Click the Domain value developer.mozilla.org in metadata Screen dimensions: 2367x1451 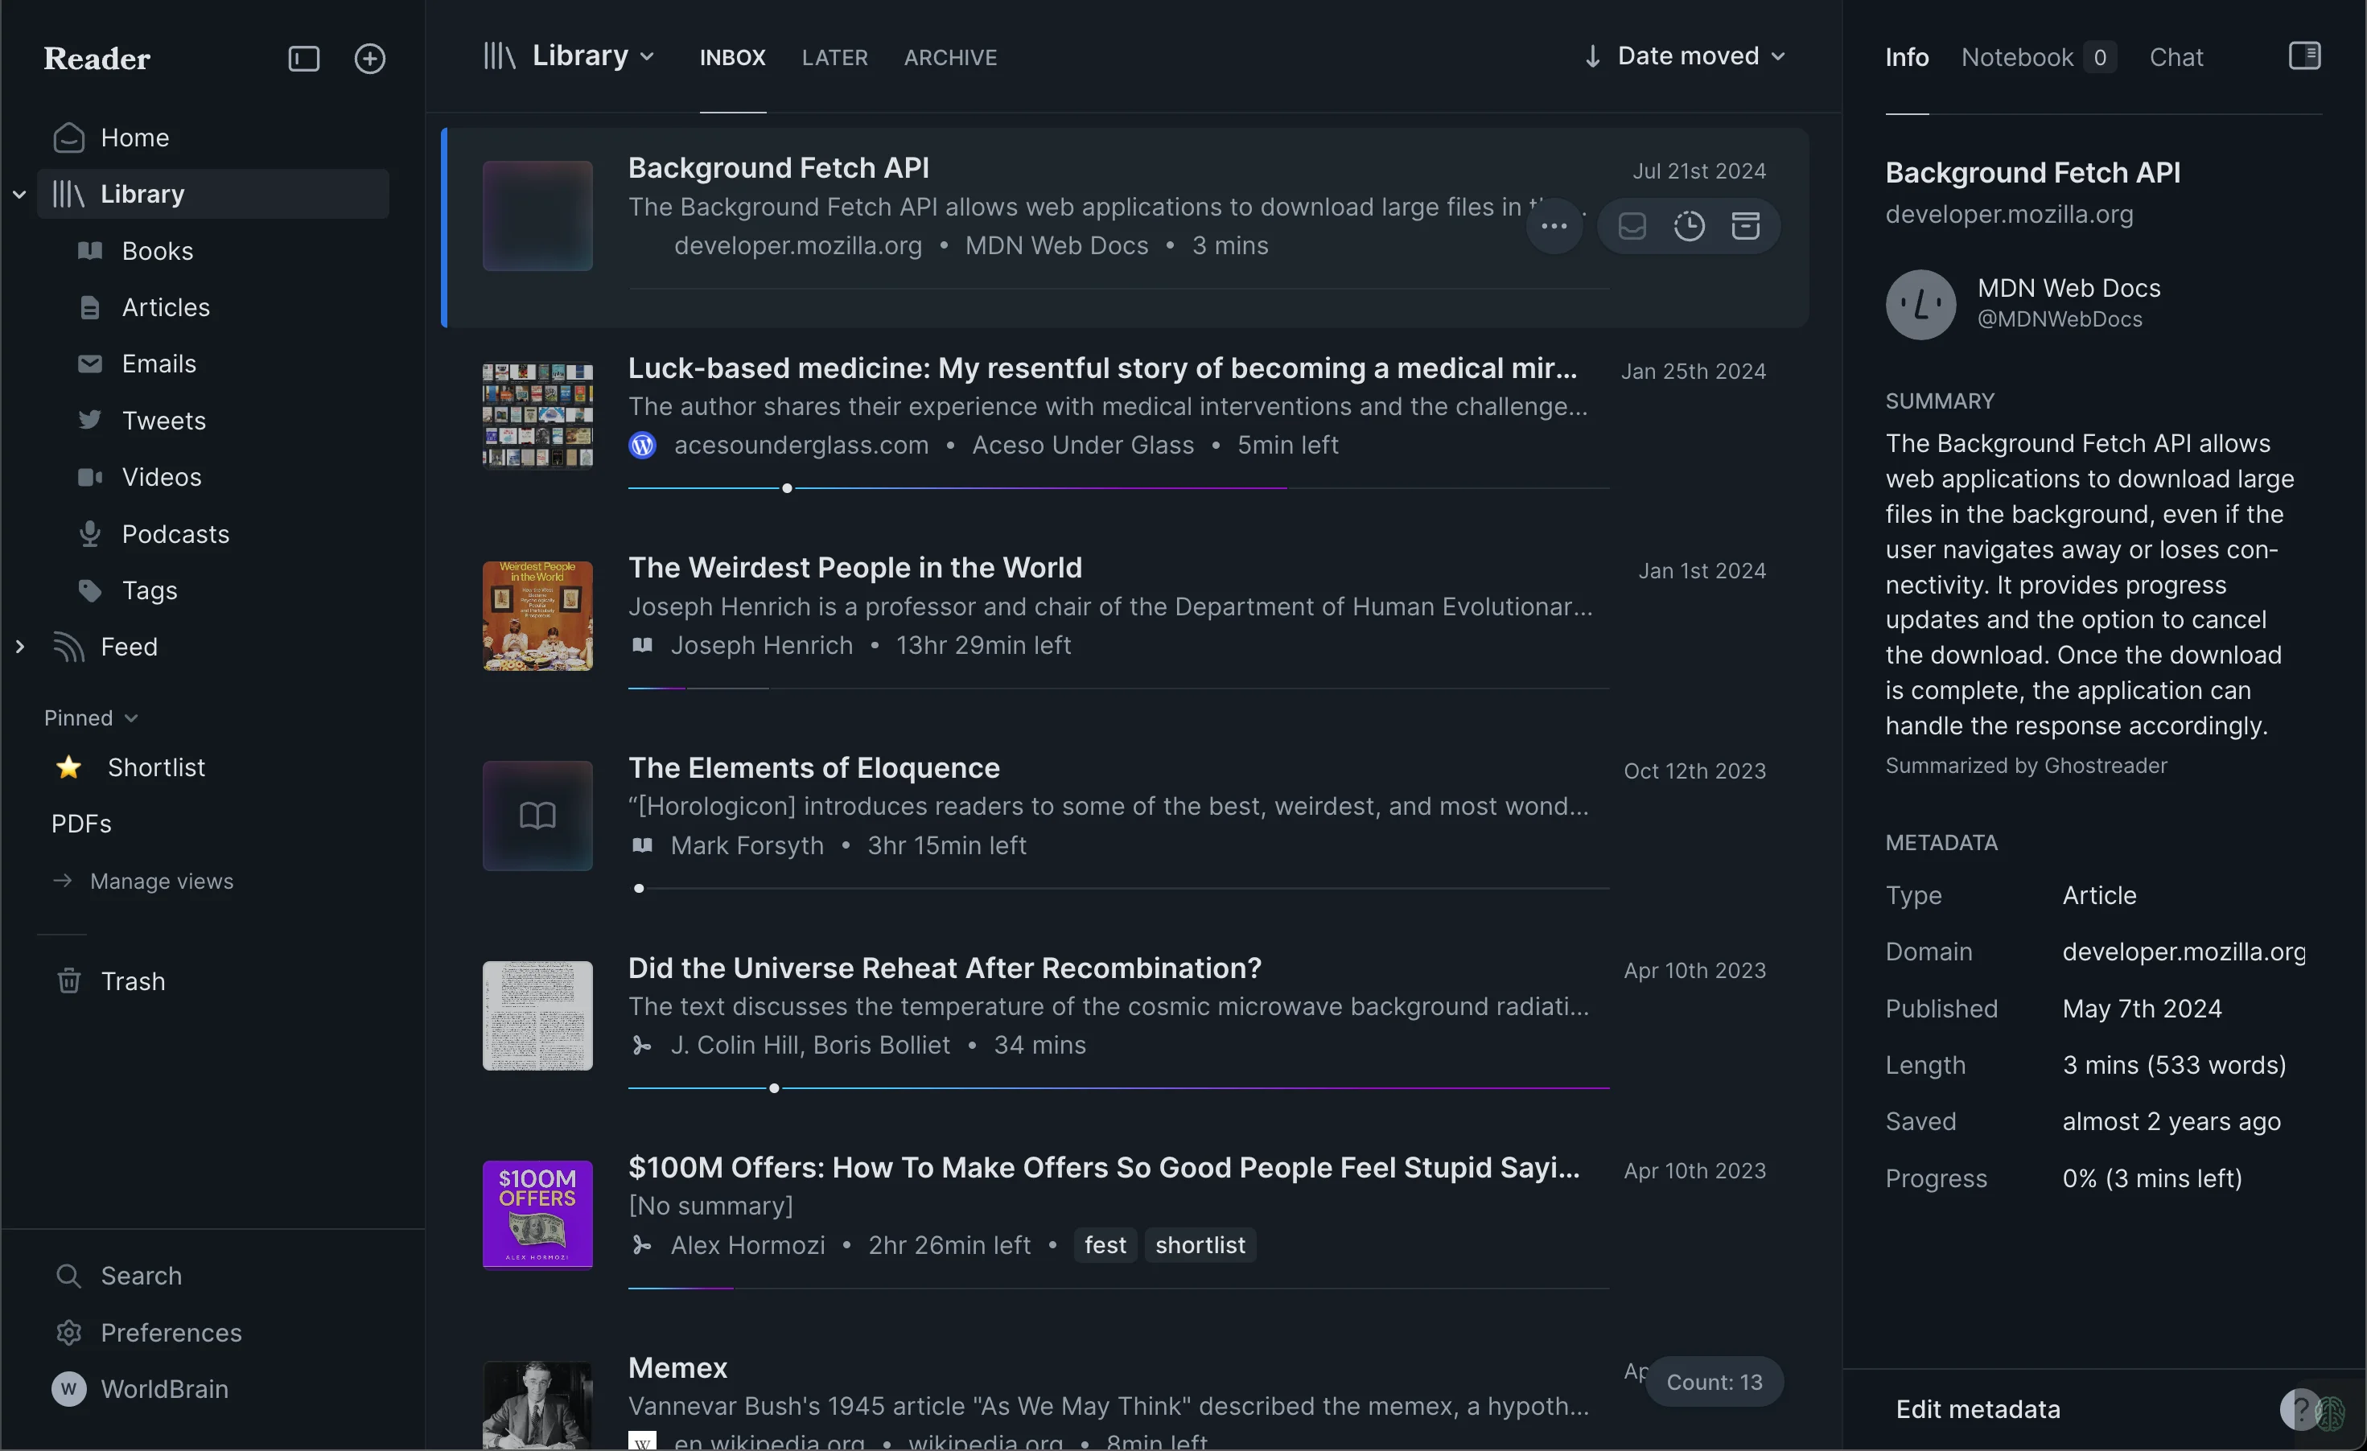[x=2184, y=952]
